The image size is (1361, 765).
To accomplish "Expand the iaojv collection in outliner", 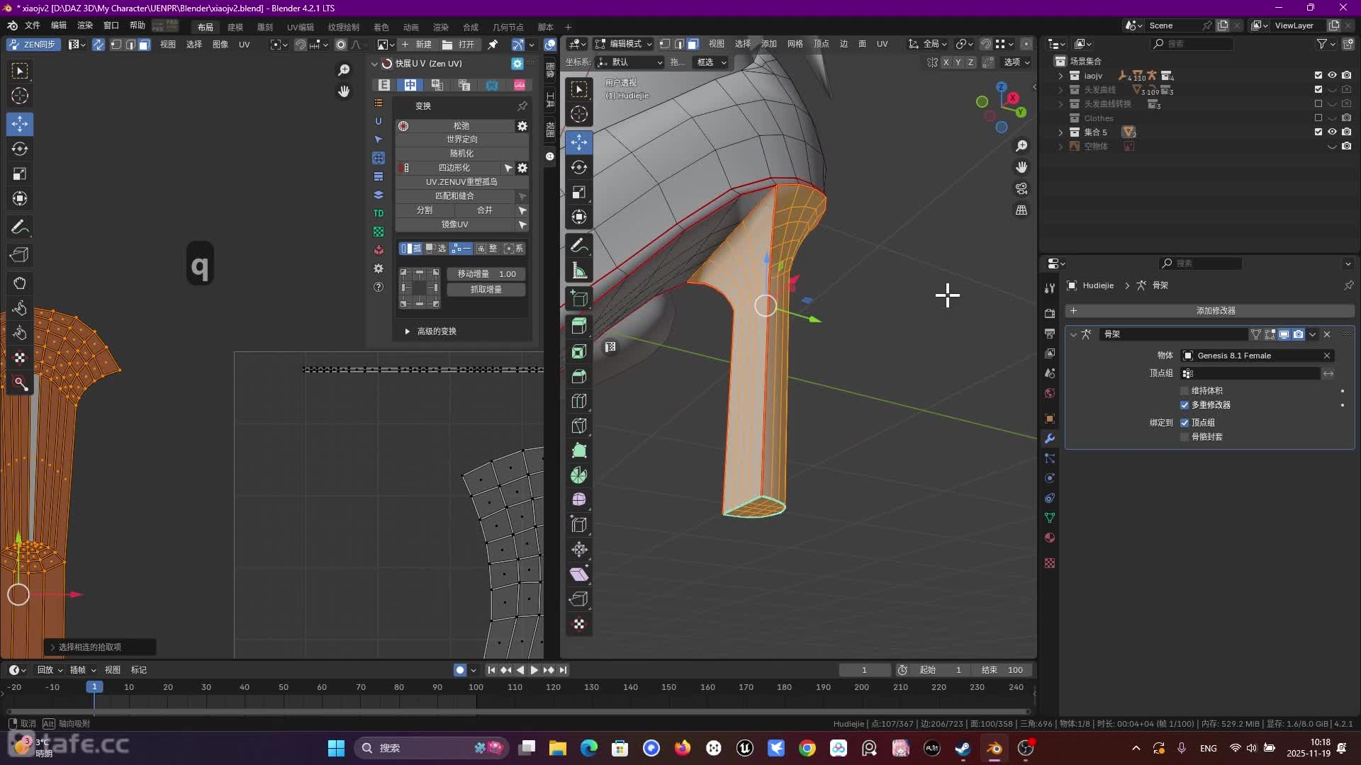I will [1061, 76].
